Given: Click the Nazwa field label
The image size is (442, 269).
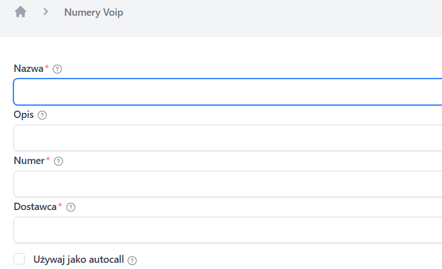Looking at the screenshot, I should pos(28,69).
